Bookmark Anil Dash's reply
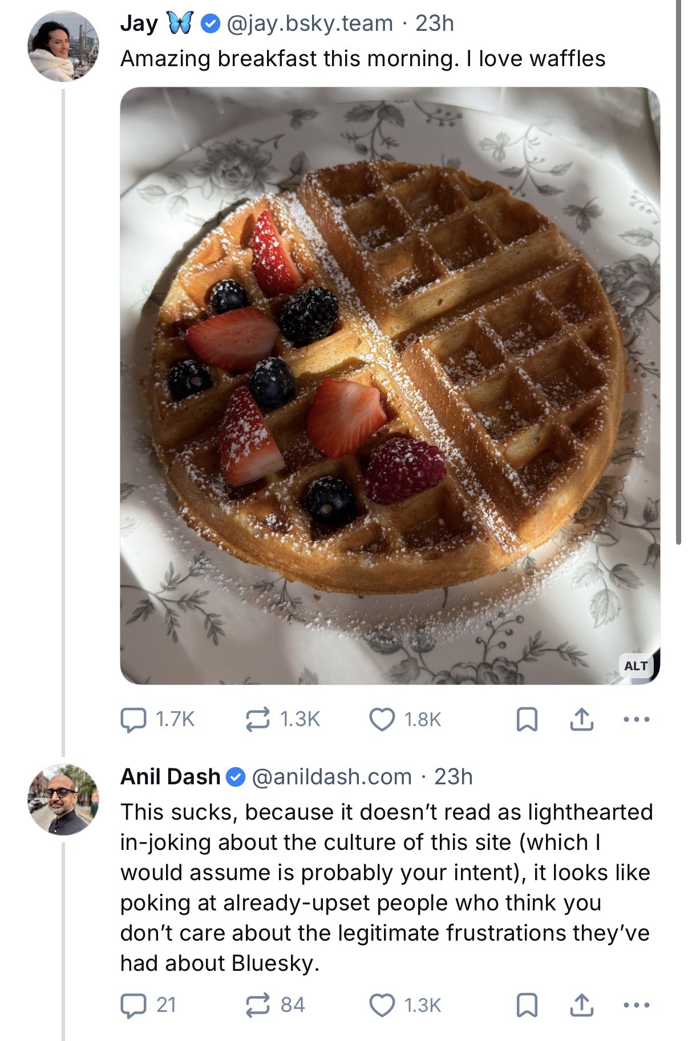The height and width of the screenshot is (1041, 688). (527, 1004)
